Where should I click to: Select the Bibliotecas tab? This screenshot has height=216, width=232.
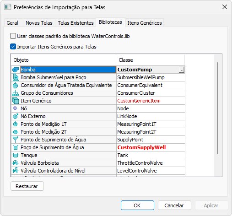111,22
